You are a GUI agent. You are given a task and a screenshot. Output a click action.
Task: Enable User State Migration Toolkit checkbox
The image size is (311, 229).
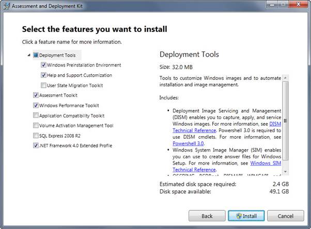[43, 86]
